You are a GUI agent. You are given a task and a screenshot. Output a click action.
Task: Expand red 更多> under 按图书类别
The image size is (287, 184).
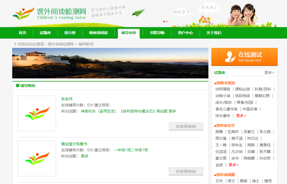(x=241, y=116)
